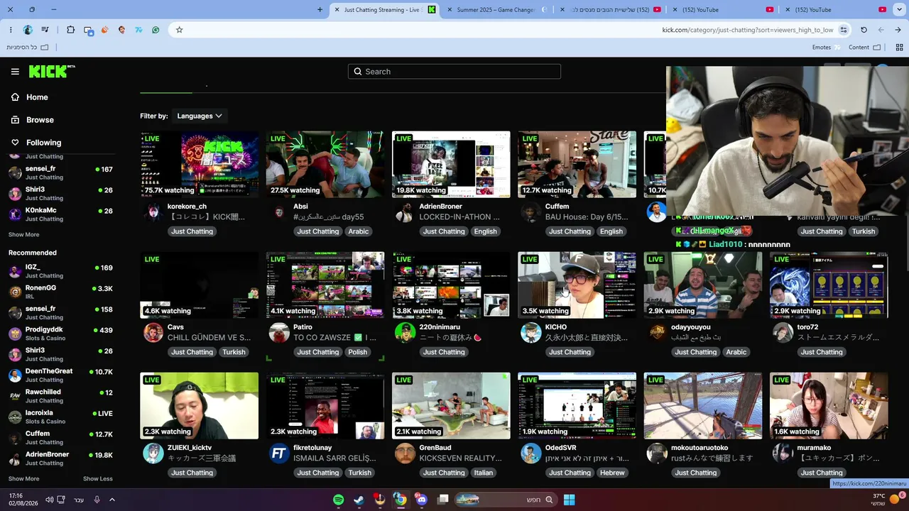Open Absi's channel avatar

[279, 211]
